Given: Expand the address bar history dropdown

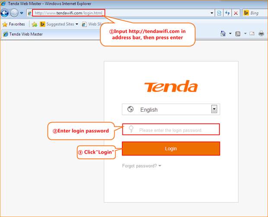Looking at the screenshot, I should pyautogui.click(x=212, y=13).
